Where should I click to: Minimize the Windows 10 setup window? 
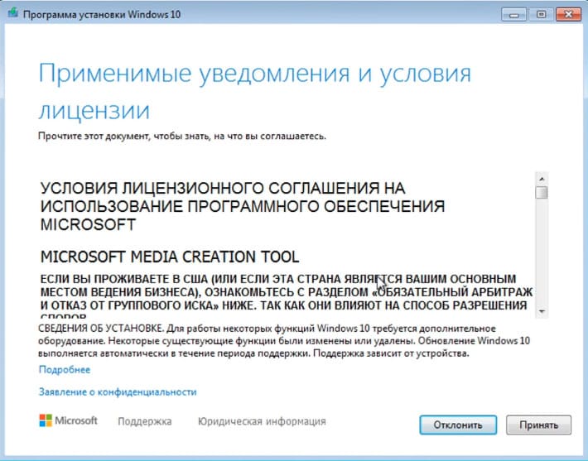[513, 15]
